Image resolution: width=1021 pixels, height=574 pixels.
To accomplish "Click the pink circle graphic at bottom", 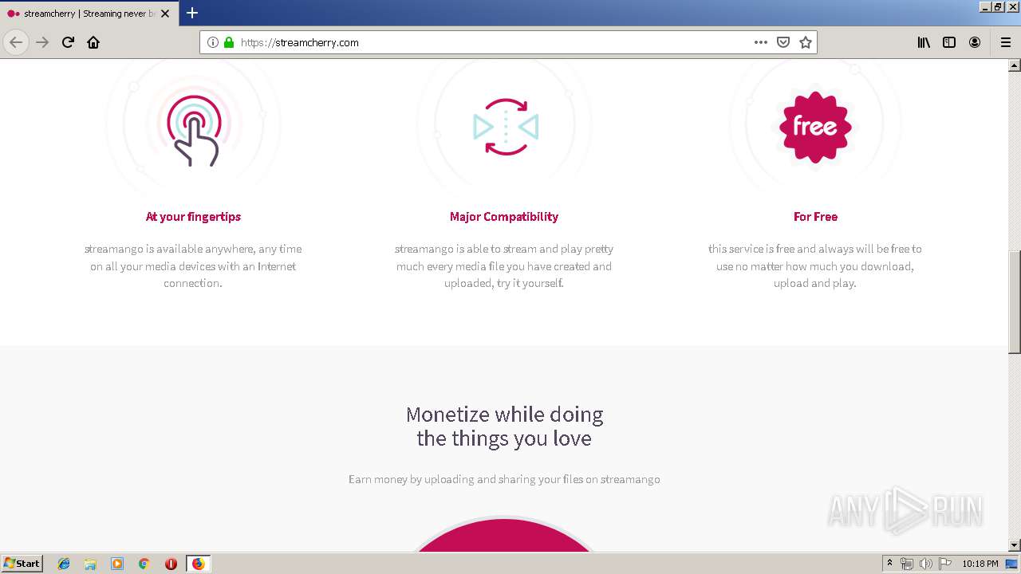I will pos(504,534).
